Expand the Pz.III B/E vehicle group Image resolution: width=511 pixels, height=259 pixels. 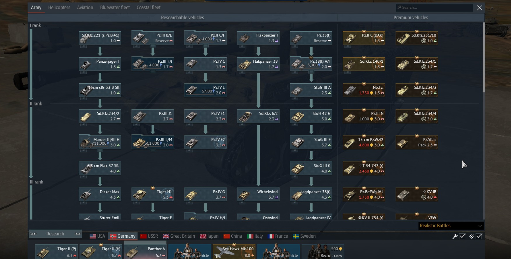(x=153, y=38)
